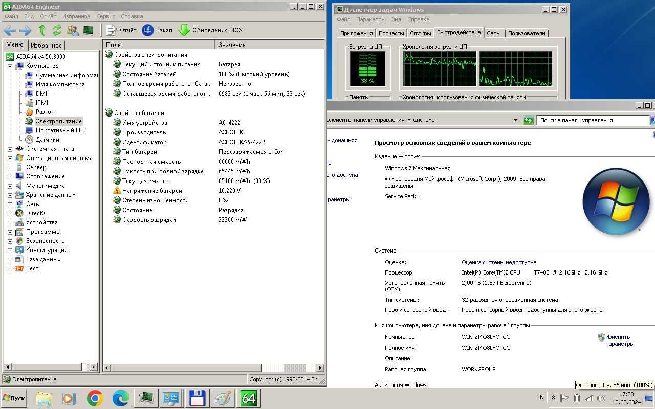This screenshot has height=409, width=655.
Task: Click the Система breadcrumb in address bar
Action: pos(424,120)
